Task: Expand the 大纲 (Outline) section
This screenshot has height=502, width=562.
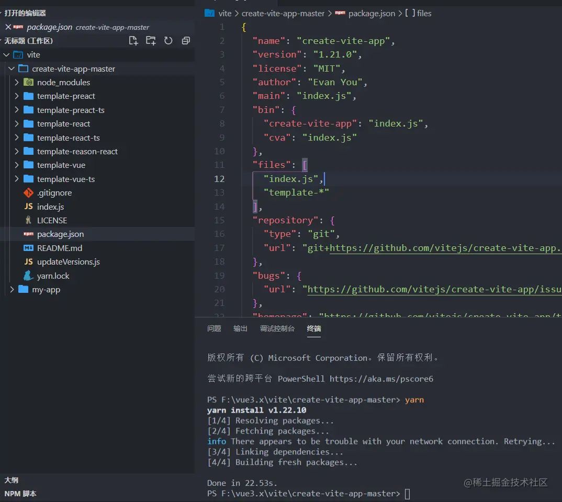Action: (11, 480)
